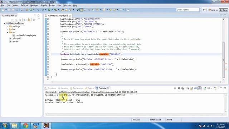Switch to the Javadoc tab
The width and height of the screenshot is (229, 129).
pos(63,89)
